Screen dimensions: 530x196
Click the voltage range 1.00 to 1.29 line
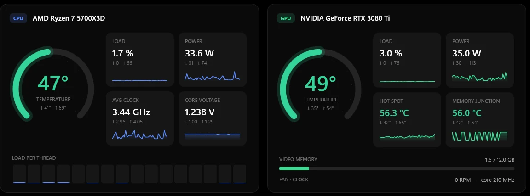coord(199,122)
